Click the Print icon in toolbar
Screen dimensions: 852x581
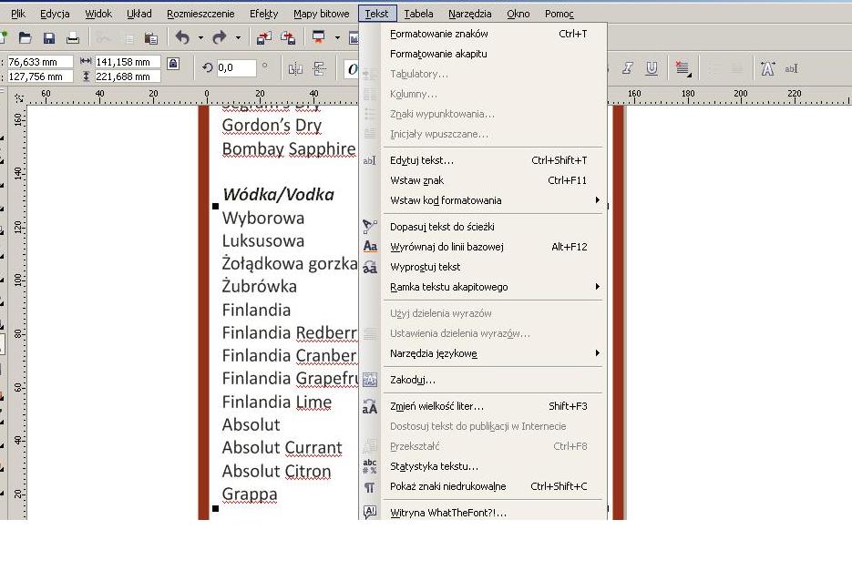[x=73, y=38]
